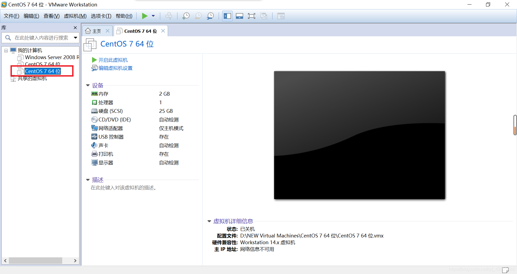Click the 打印机 printer device icon
The width and height of the screenshot is (517, 274).
point(94,154)
